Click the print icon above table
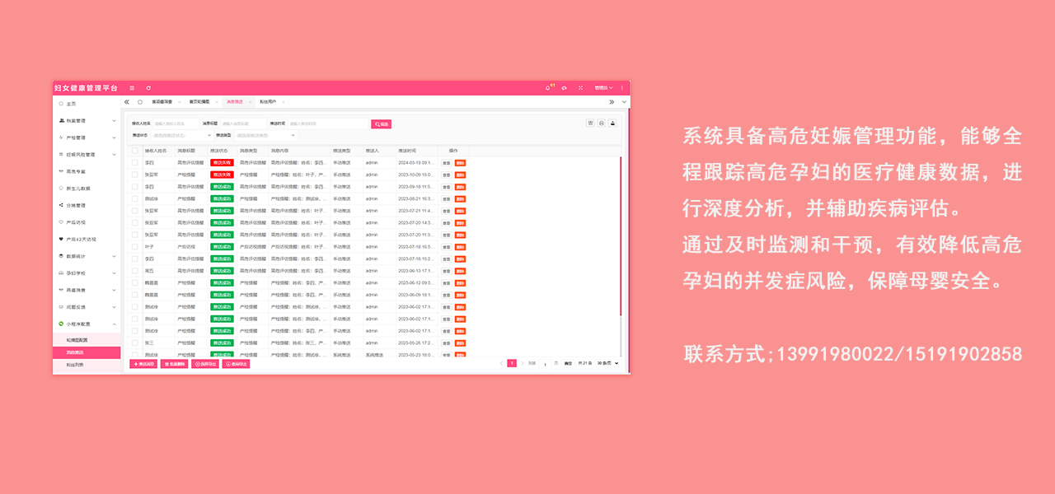Image resolution: width=1055 pixels, height=494 pixels. coord(602,123)
